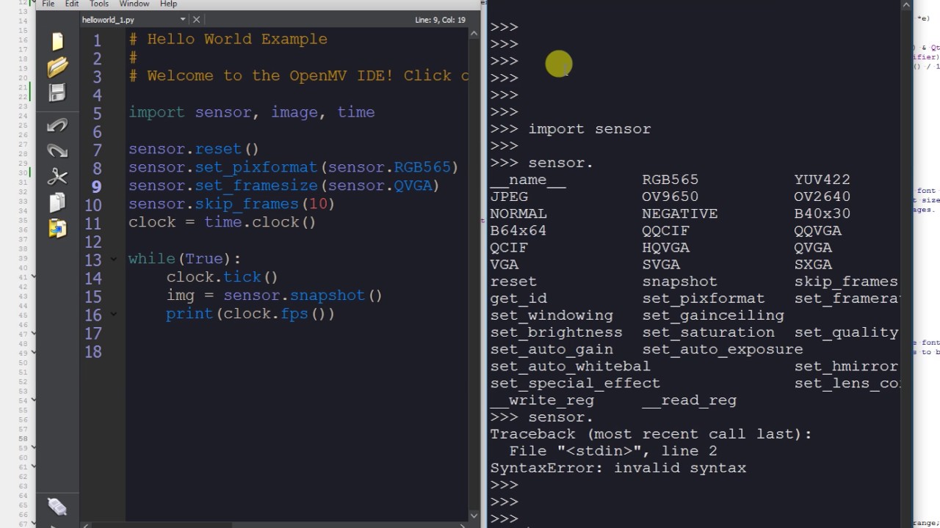Click "set_special_effect" in the terminal completion list
Image resolution: width=940 pixels, height=528 pixels.
coord(575,383)
